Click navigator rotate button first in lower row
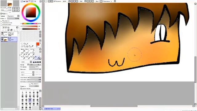Image resolution: width=197 pixels, height=111 pixels. 13,10
